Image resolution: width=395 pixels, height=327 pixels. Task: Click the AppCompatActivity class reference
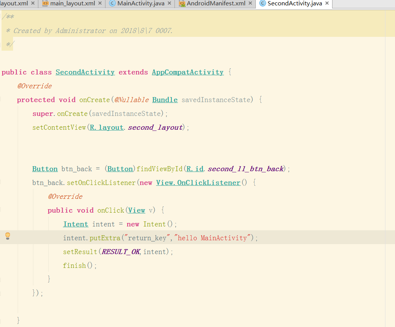(188, 72)
